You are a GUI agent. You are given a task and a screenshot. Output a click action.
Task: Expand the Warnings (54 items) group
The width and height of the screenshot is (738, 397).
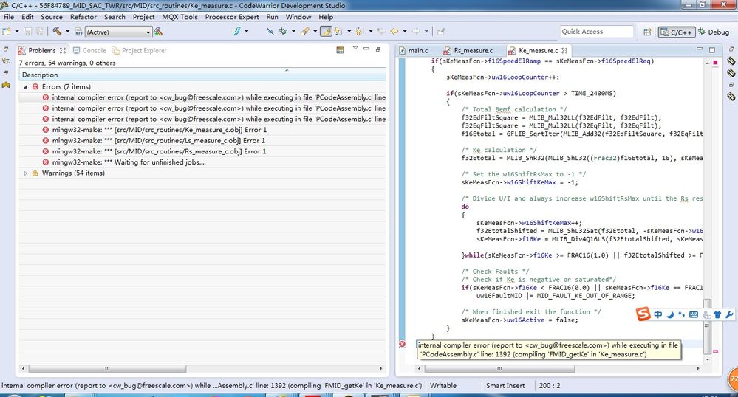pos(27,173)
